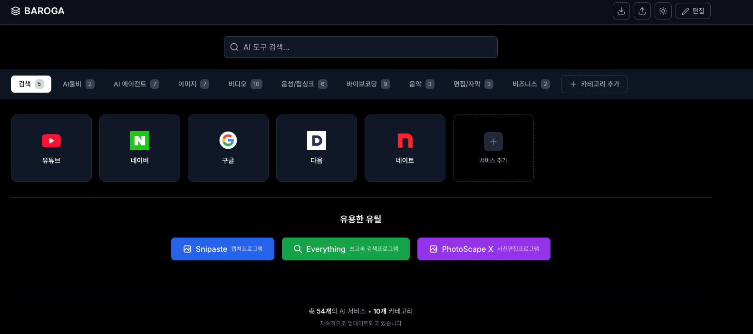Click the 구글 card label
This screenshot has height=334, width=753.
pyautogui.click(x=228, y=161)
